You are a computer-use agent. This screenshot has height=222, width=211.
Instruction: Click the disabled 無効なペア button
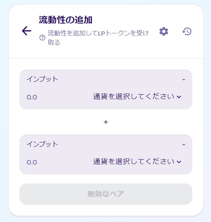[106, 194]
